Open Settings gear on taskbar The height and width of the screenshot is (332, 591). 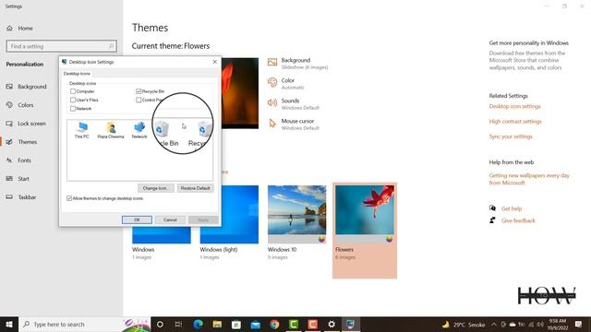pos(332,324)
